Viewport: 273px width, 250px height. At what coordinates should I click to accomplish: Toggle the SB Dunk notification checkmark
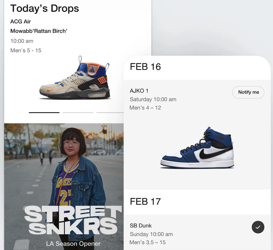[258, 227]
